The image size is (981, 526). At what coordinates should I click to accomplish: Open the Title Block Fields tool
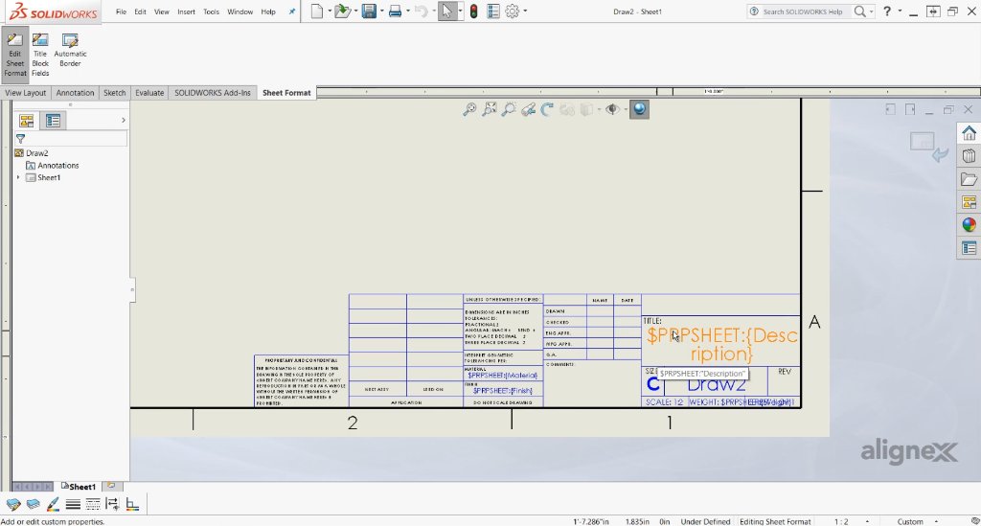coord(40,55)
